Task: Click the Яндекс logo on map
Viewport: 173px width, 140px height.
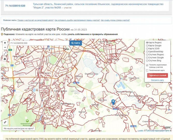Action: point(167,127)
